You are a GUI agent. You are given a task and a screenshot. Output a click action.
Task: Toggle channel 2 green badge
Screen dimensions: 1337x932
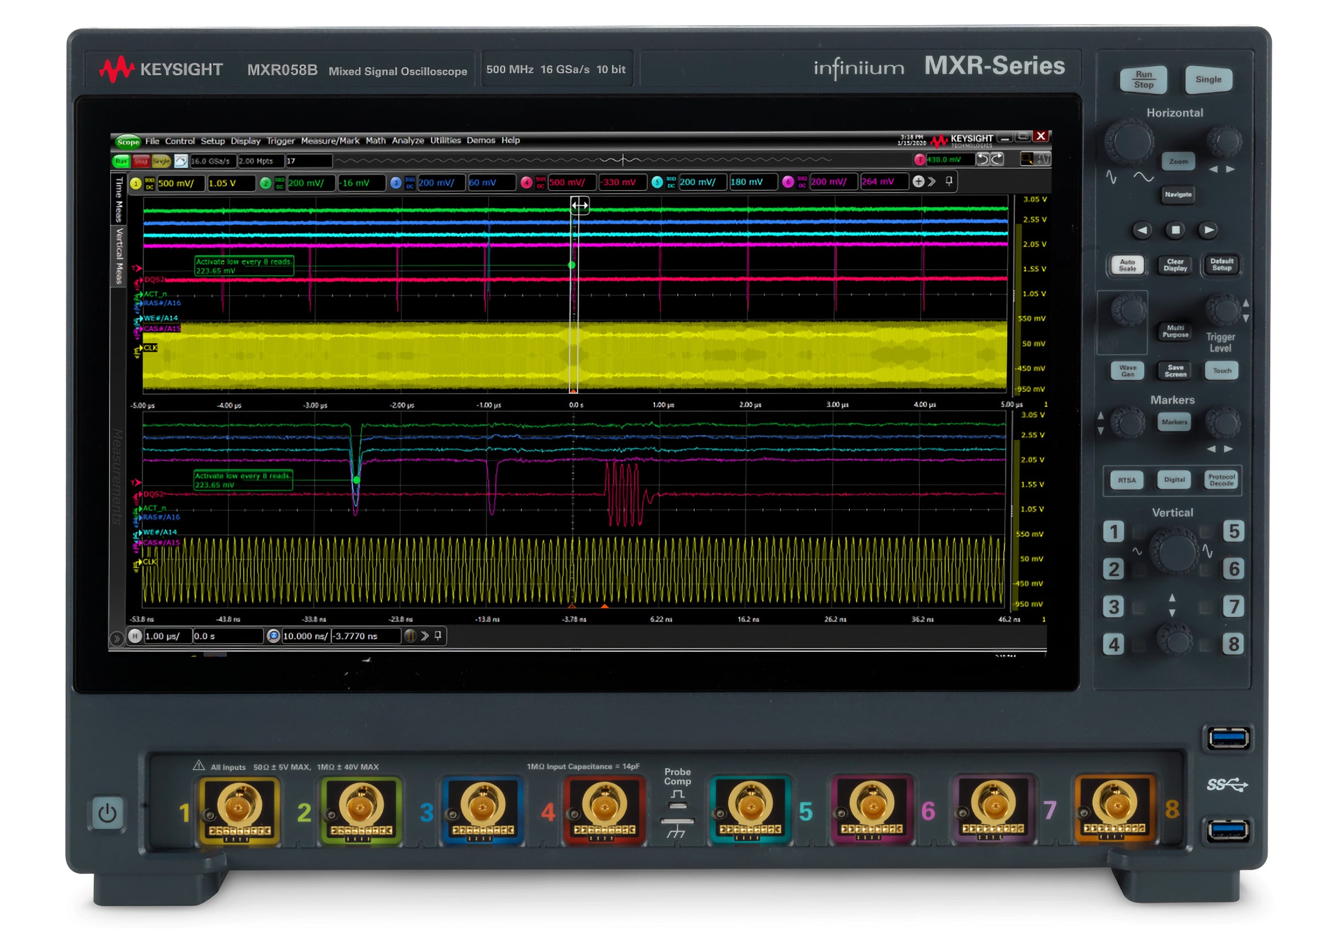pos(266,183)
